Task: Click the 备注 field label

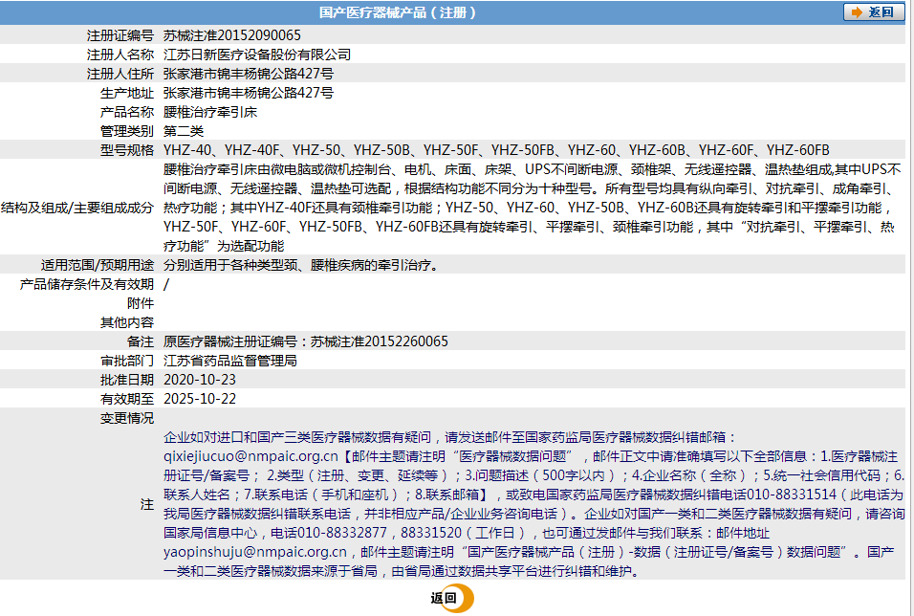Action: coord(141,341)
